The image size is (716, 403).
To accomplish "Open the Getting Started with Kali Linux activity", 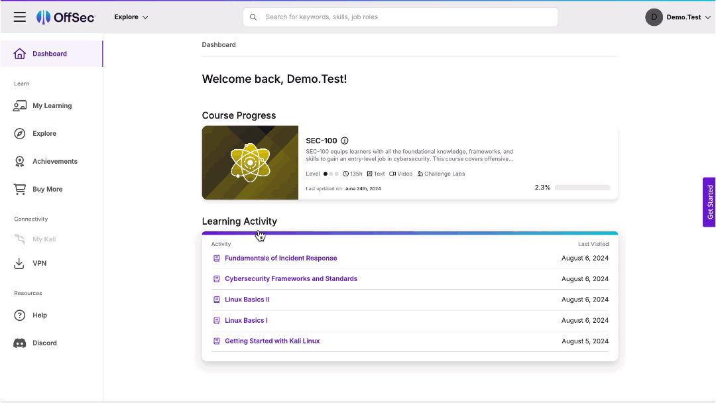I will [272, 341].
